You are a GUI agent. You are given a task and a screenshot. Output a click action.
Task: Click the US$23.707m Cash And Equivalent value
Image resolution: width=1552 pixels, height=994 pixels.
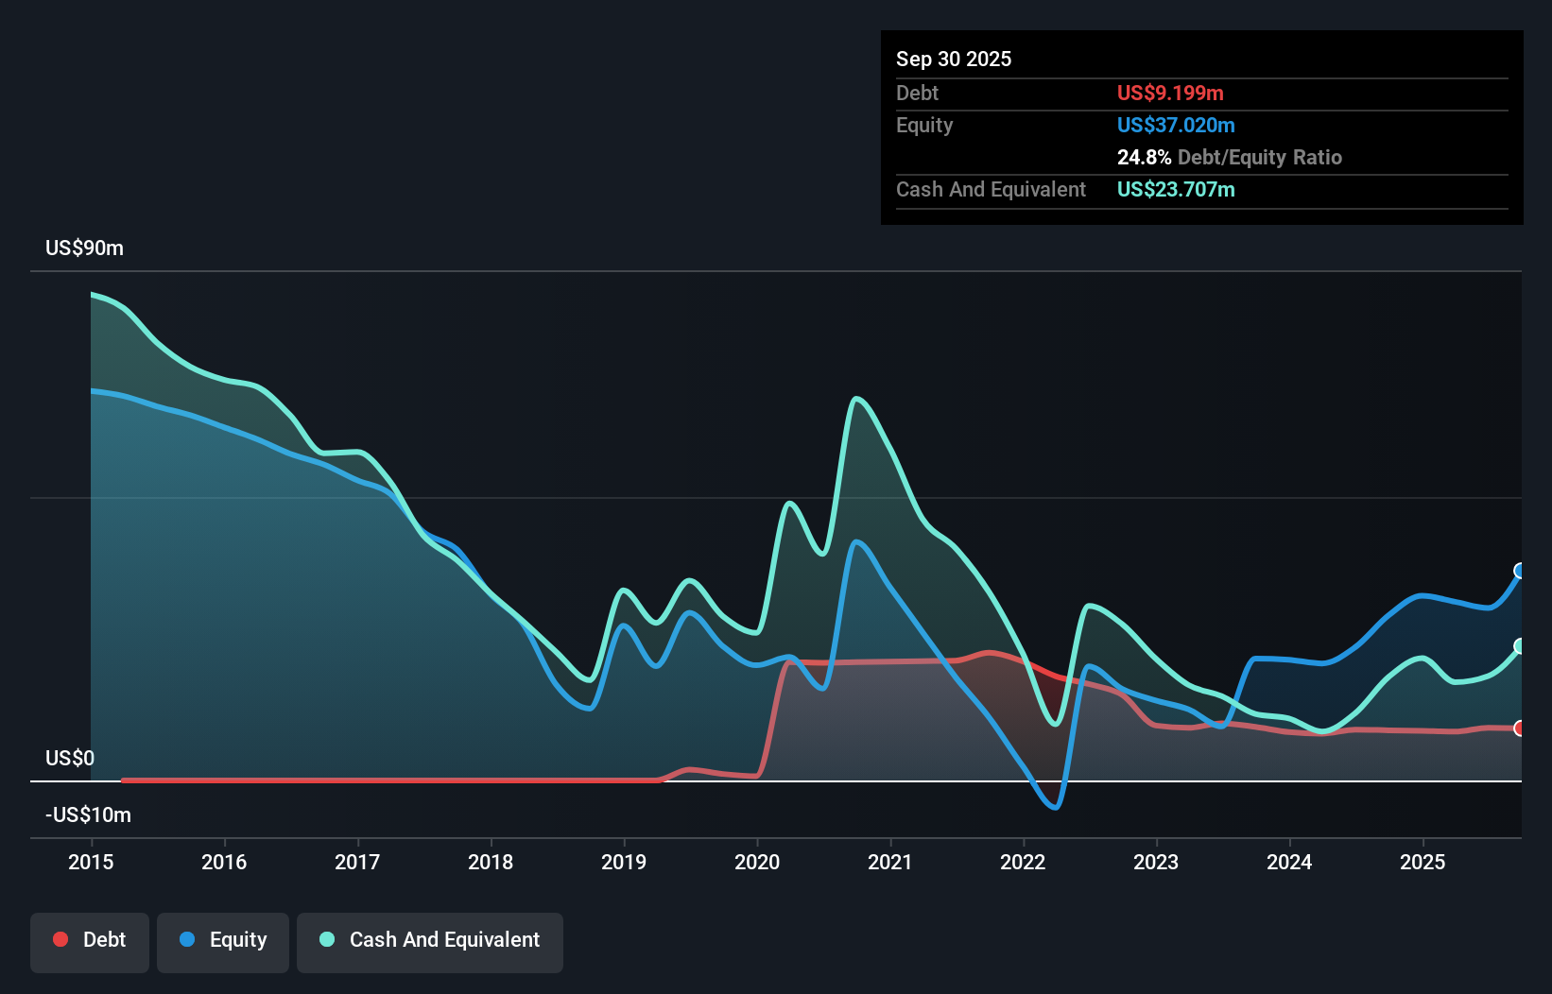click(x=1176, y=190)
